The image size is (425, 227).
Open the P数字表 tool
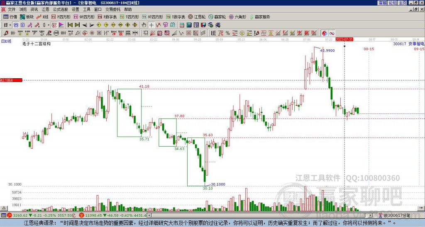pos(107,17)
